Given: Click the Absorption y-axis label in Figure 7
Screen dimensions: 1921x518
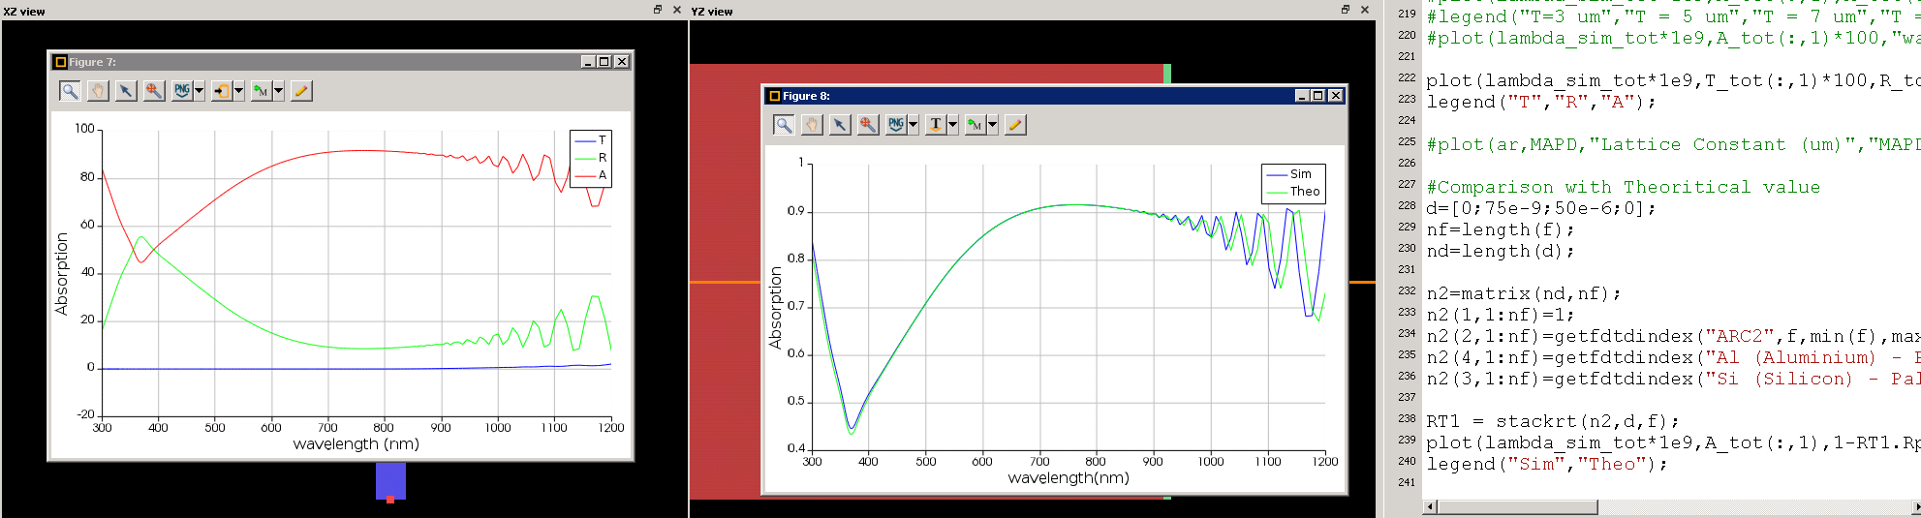Looking at the screenshot, I should (62, 274).
